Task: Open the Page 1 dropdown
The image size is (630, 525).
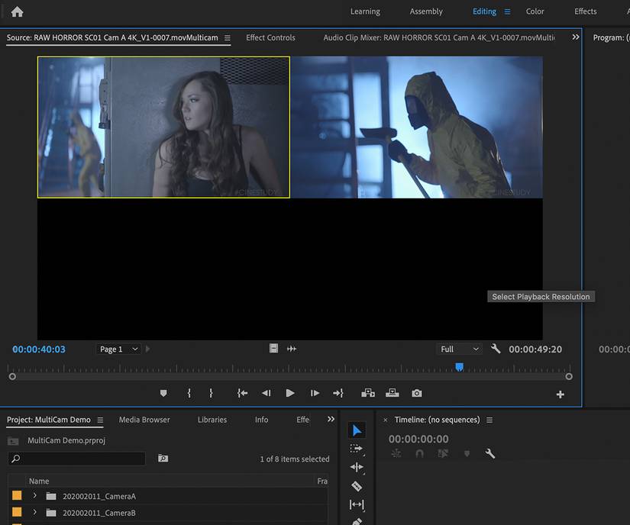Action: [118, 349]
